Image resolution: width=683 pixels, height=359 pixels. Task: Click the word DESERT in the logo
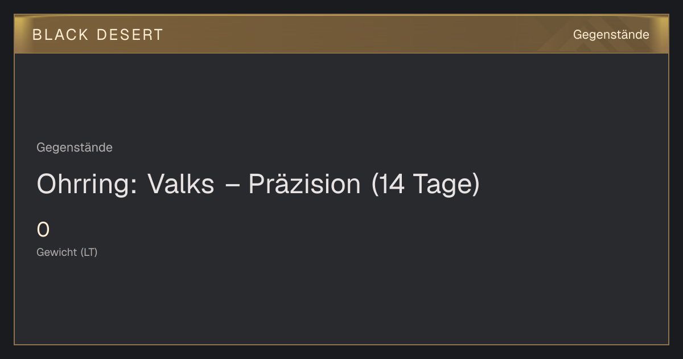pyautogui.click(x=130, y=35)
